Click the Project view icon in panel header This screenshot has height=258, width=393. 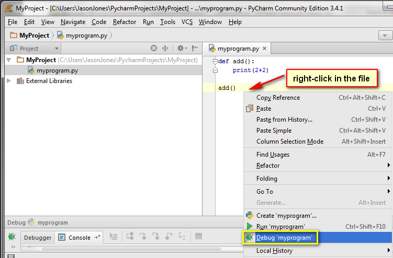[13, 48]
